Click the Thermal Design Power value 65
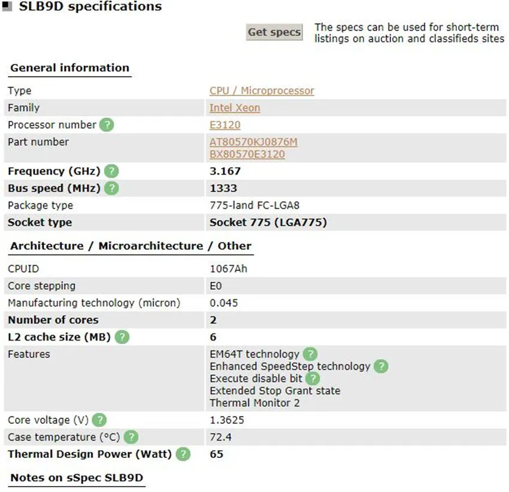Viewport: 509px width, 492px height. 217,454
